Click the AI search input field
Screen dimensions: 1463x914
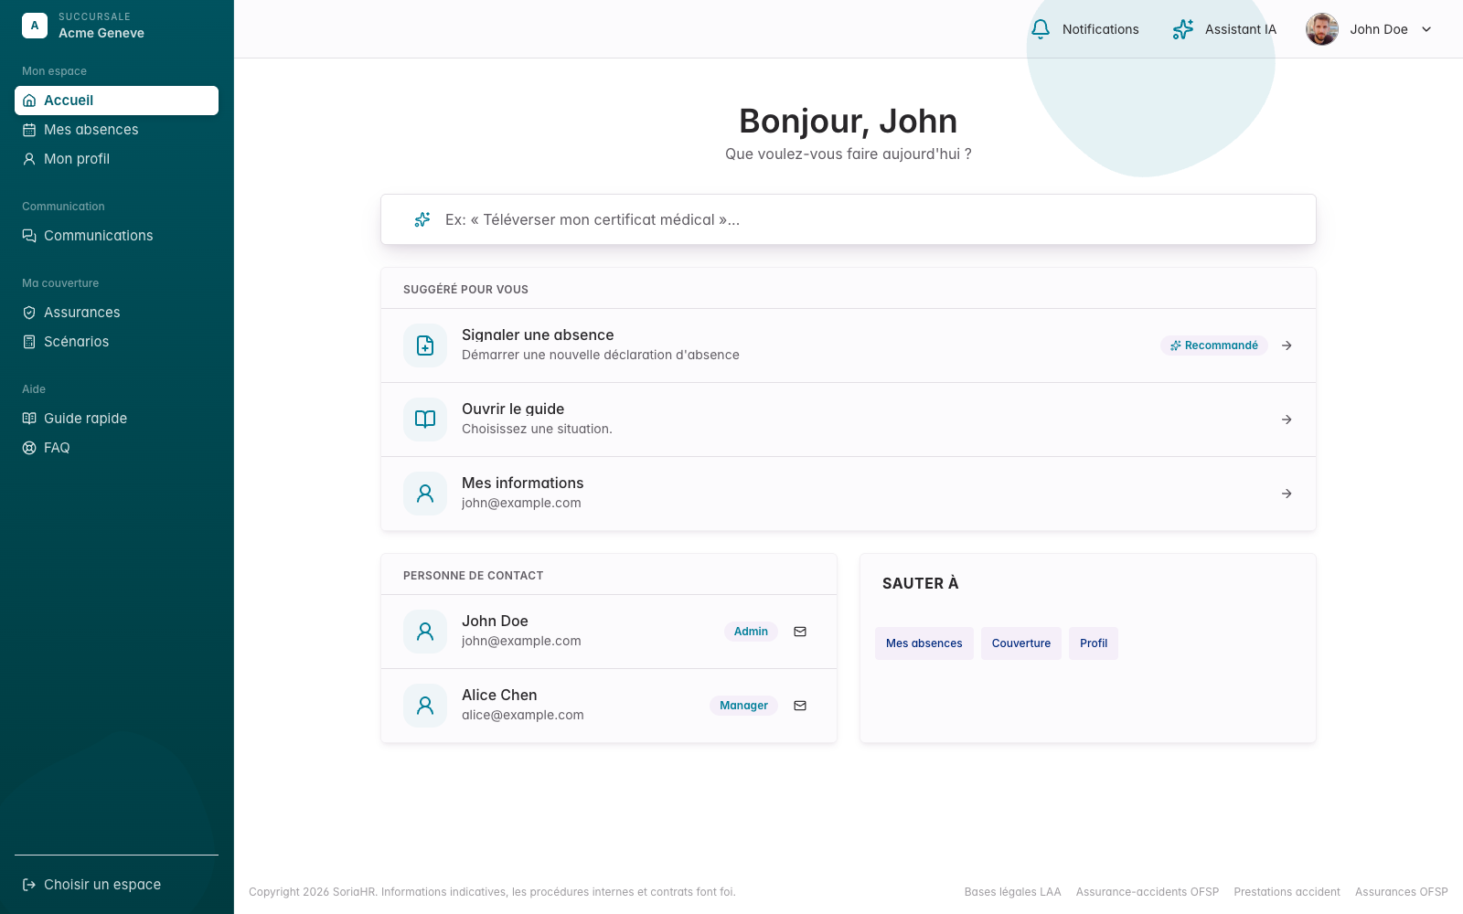click(849, 219)
